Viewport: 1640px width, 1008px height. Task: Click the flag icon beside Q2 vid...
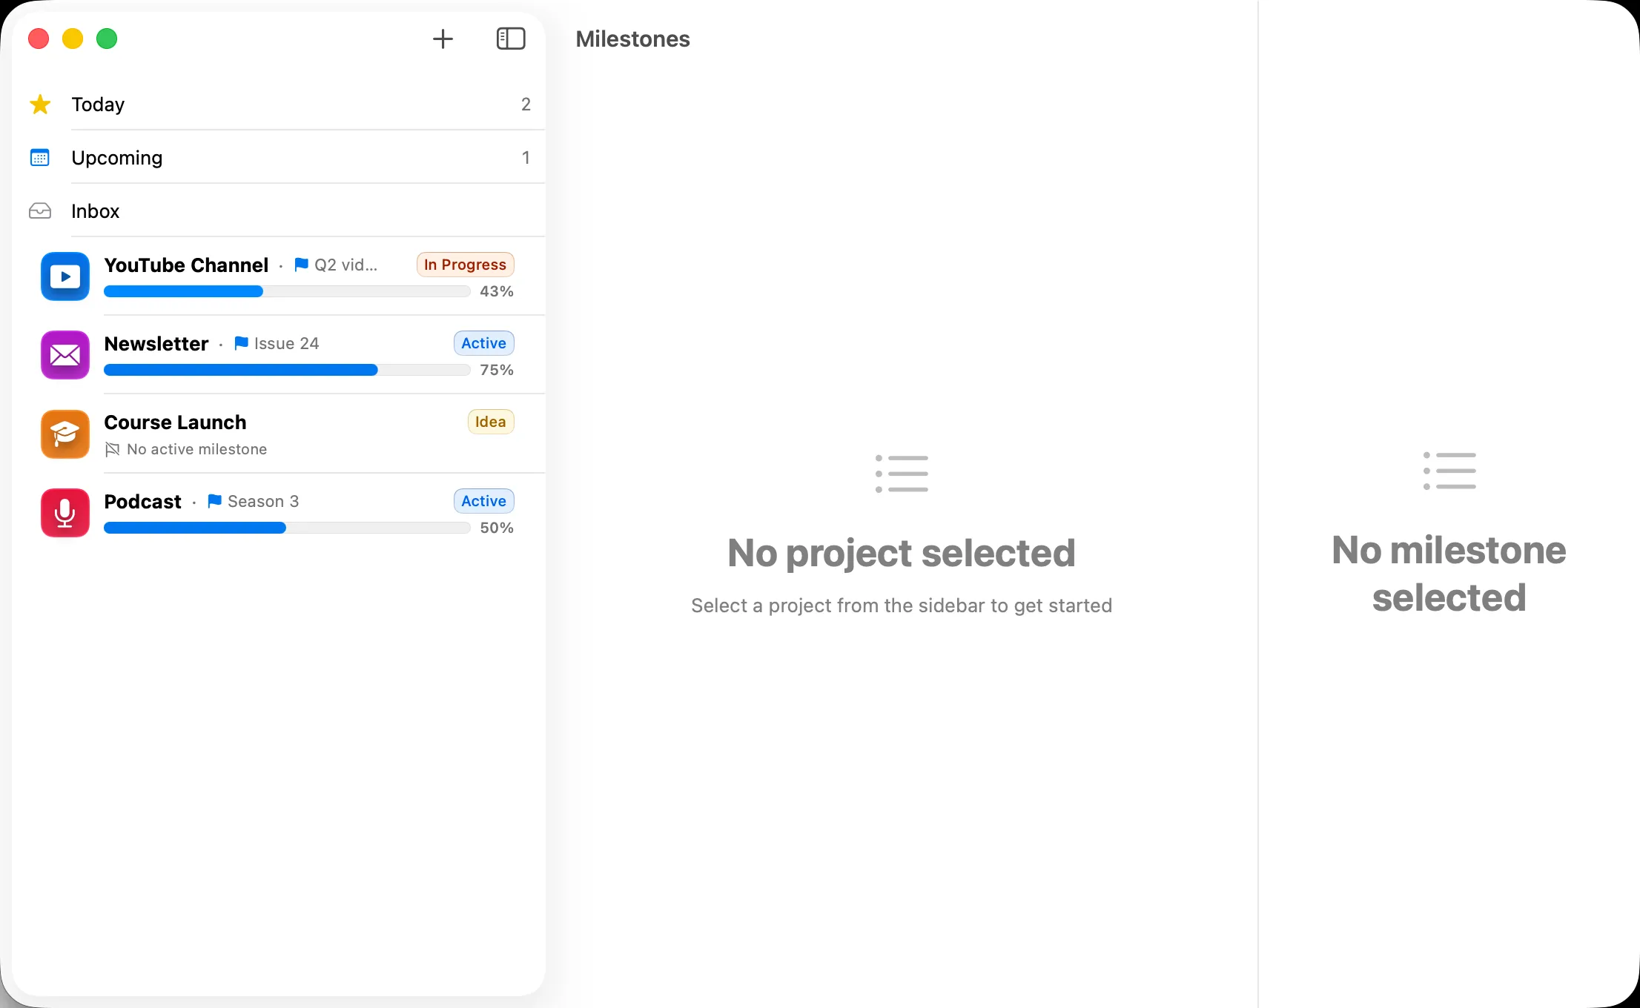pos(301,265)
